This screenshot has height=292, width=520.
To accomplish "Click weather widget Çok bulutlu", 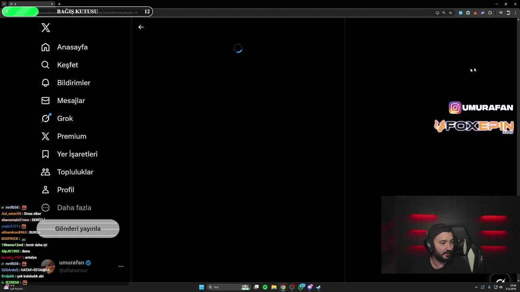I will click(13, 287).
